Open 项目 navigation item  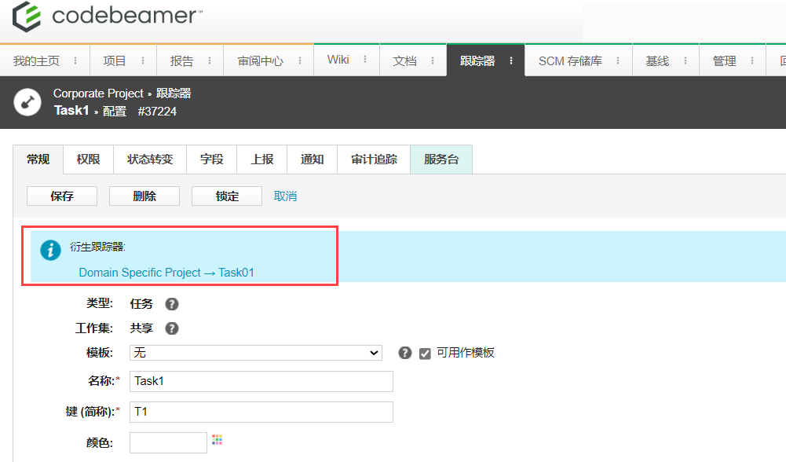click(115, 60)
